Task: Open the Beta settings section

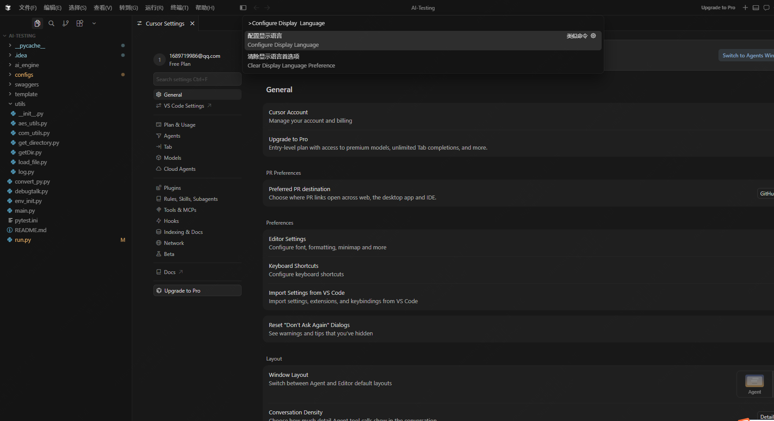Action: click(x=197, y=254)
